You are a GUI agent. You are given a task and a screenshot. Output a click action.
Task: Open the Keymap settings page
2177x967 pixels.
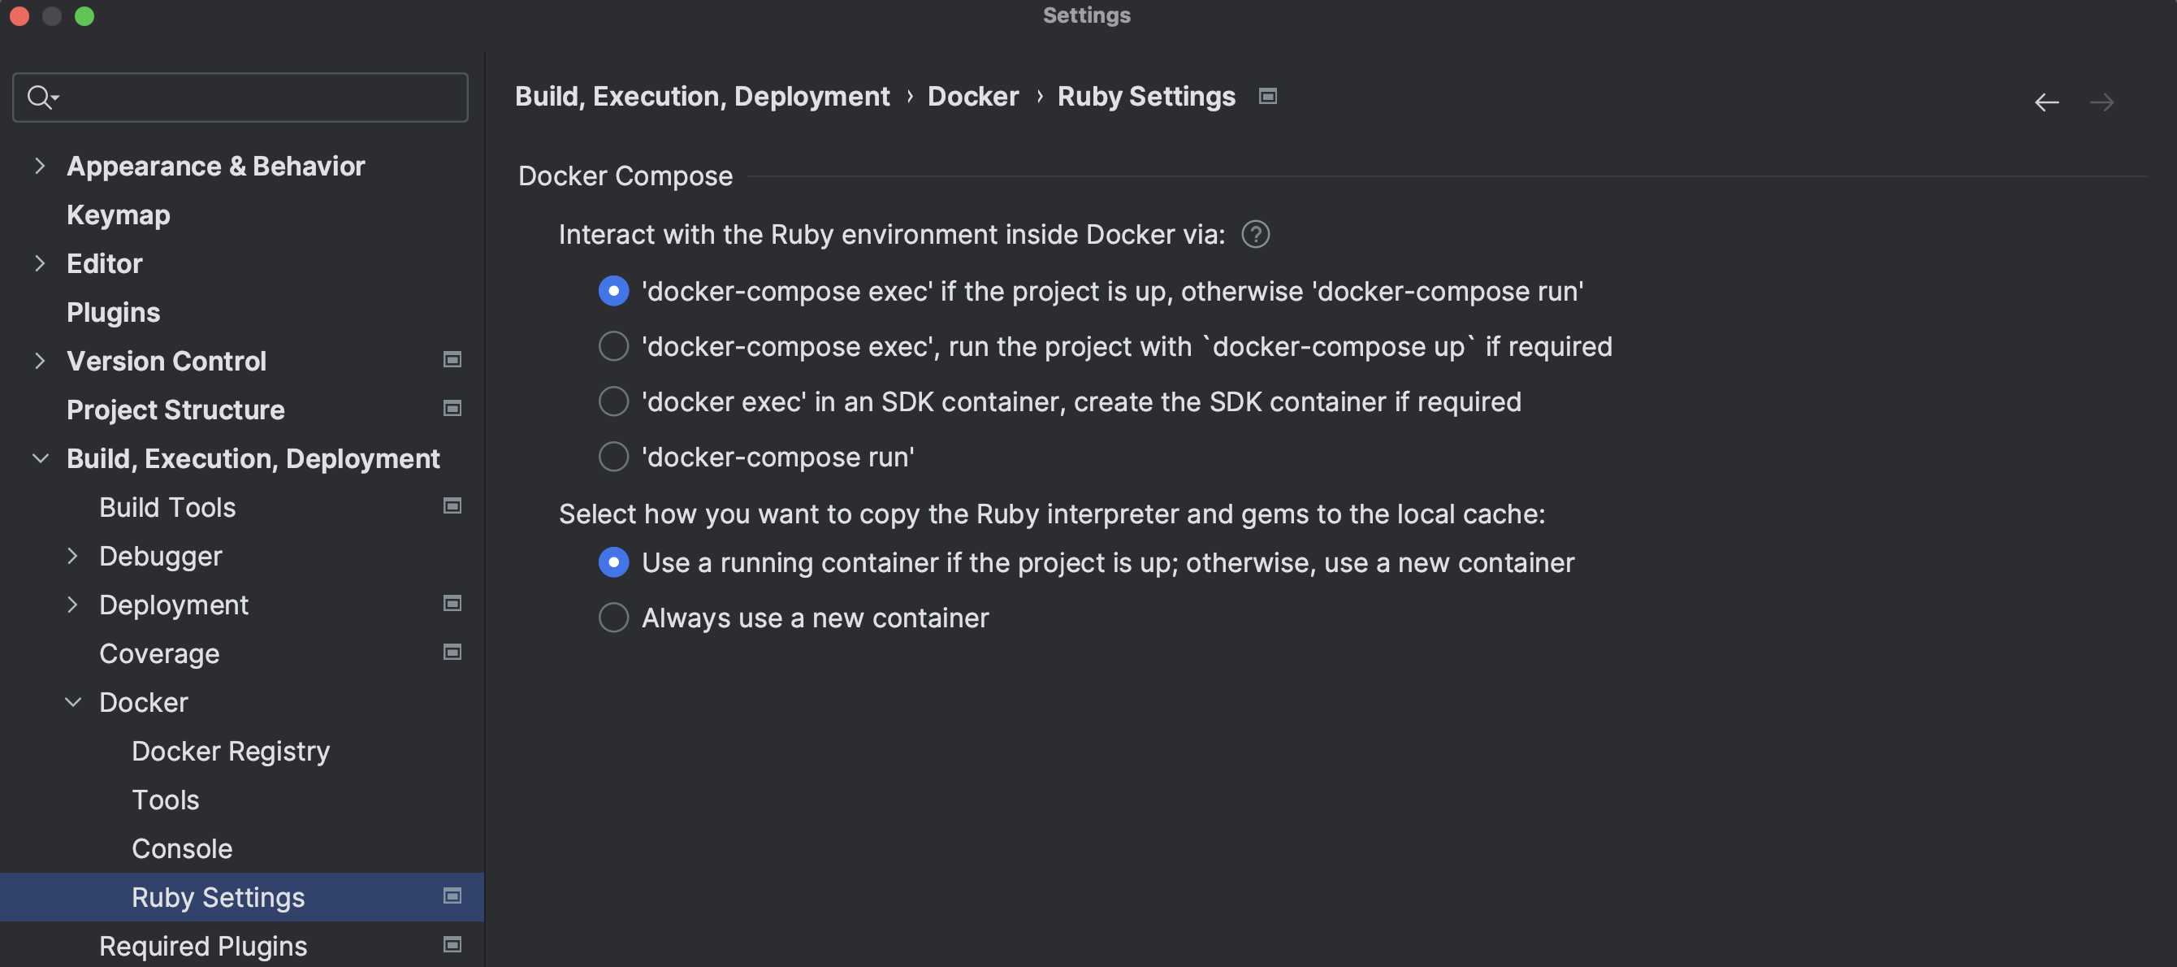119,215
